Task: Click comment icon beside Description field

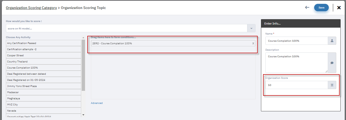Action: click(x=332, y=63)
